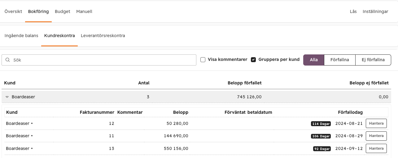Open the Leverantörsreskontra sub-tab
The image size is (398, 158).
coord(103,36)
